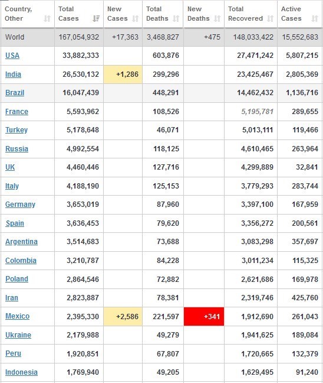Select the World summary row

pyautogui.click(x=161, y=37)
